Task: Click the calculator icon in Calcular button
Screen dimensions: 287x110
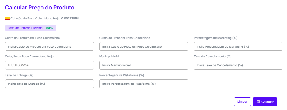Action: (x=258, y=101)
